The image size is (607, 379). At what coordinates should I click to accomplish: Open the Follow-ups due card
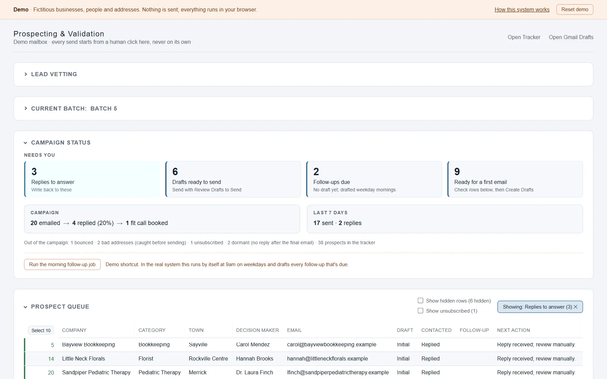[x=374, y=179]
